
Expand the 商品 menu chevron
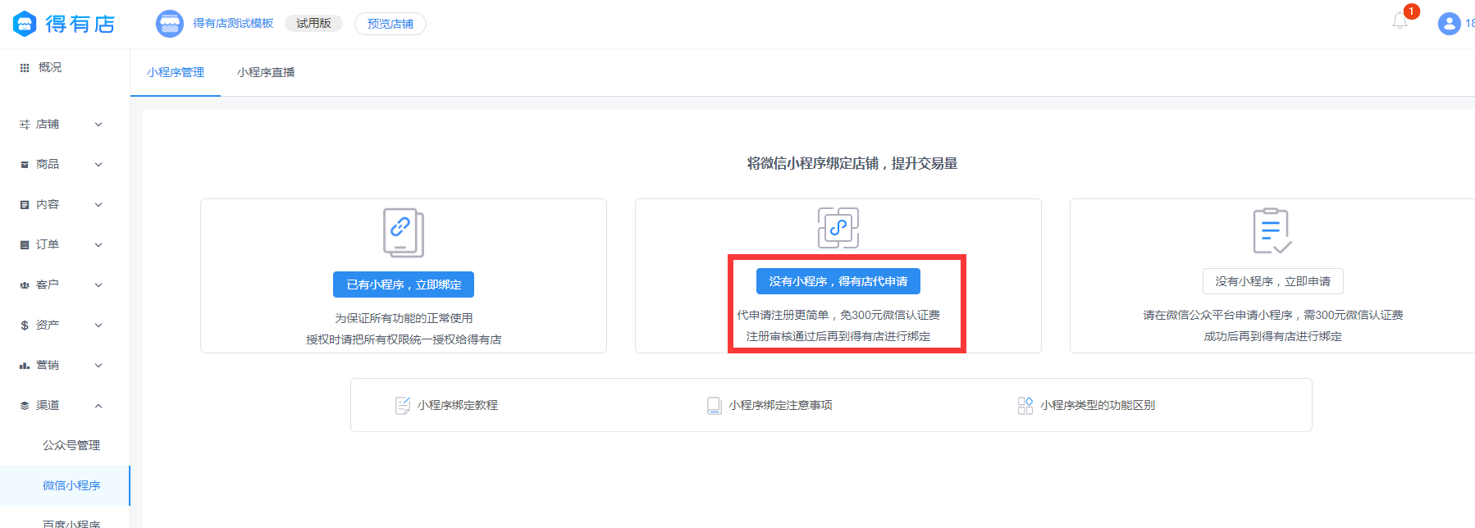click(98, 165)
